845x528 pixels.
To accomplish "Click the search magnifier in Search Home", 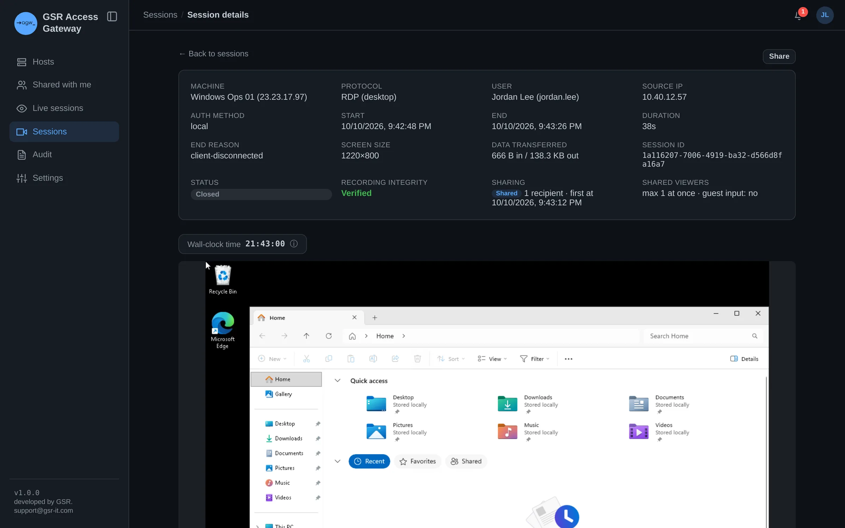I will click(x=755, y=336).
